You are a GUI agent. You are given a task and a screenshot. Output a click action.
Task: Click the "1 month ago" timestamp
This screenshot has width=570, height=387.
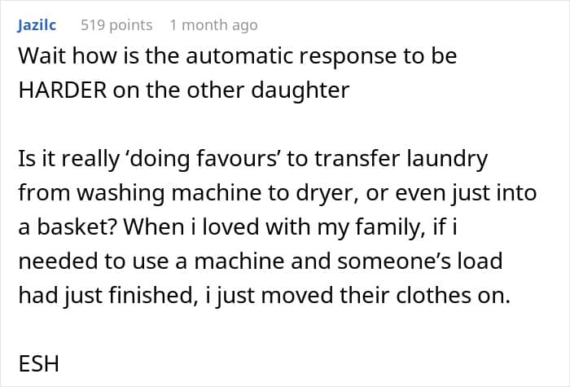point(213,25)
